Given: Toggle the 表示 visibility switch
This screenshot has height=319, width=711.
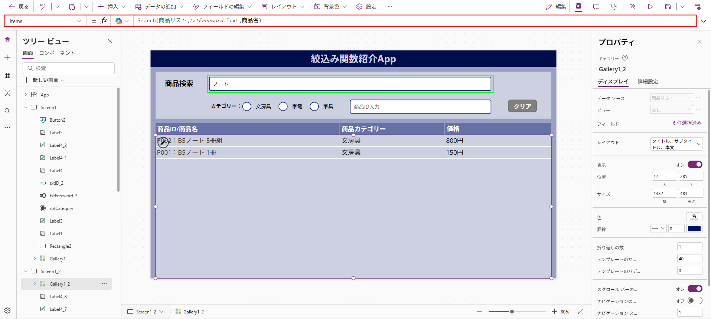Looking at the screenshot, I should pos(695,164).
